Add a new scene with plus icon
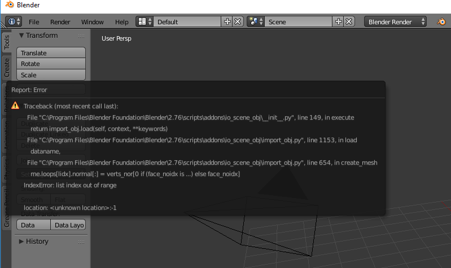Screen dimensions: 451x268 pos(338,21)
